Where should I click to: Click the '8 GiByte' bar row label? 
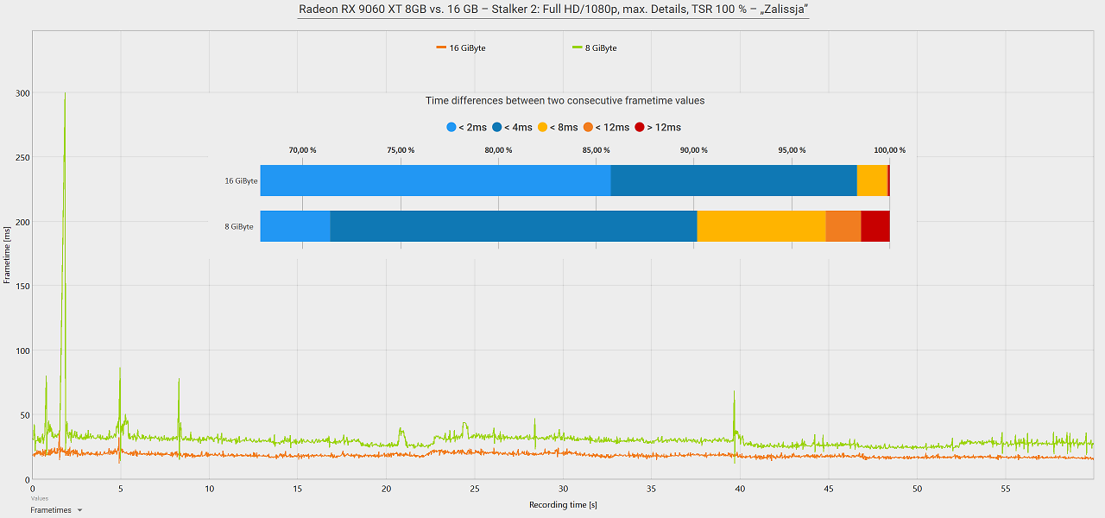pyautogui.click(x=239, y=226)
